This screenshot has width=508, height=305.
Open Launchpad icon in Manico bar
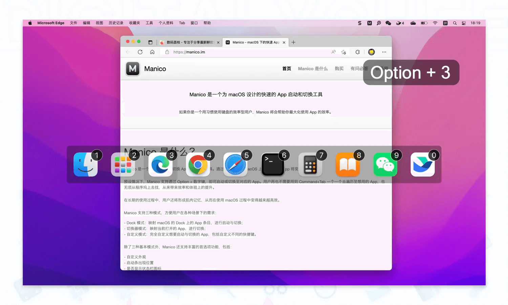tap(123, 165)
